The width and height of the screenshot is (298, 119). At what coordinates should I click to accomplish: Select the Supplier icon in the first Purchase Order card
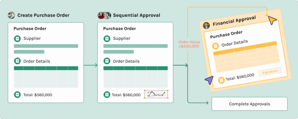[17, 39]
